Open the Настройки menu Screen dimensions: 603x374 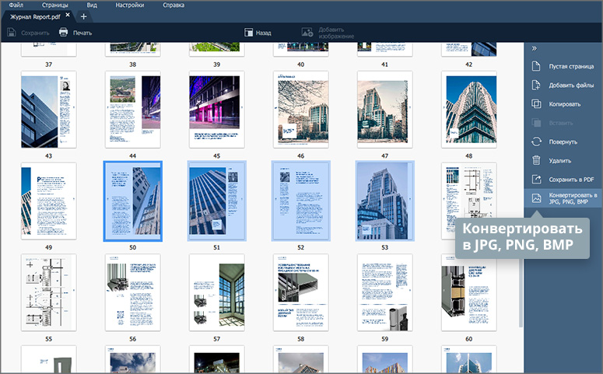pyautogui.click(x=130, y=5)
